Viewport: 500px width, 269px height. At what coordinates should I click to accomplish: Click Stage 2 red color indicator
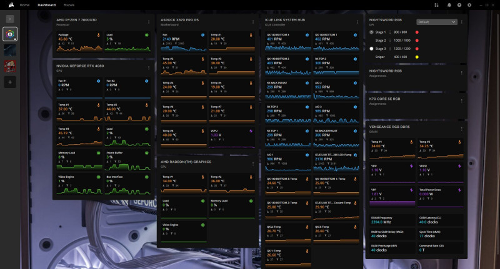tap(417, 41)
